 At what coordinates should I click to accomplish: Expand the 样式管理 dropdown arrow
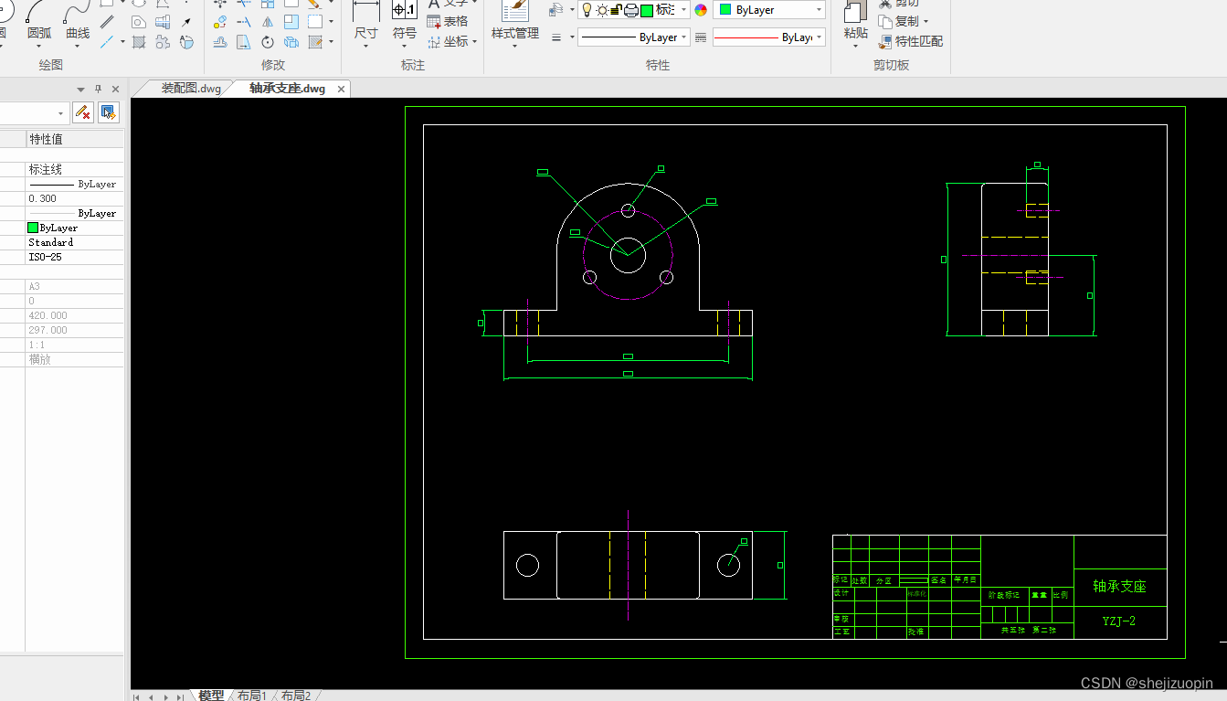(515, 46)
